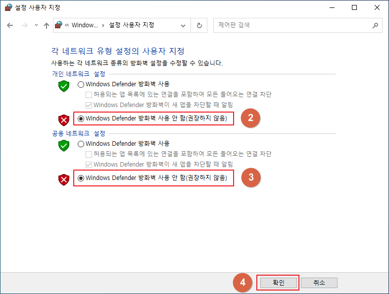
Task: Refresh the control panel page
Action: click(199, 25)
